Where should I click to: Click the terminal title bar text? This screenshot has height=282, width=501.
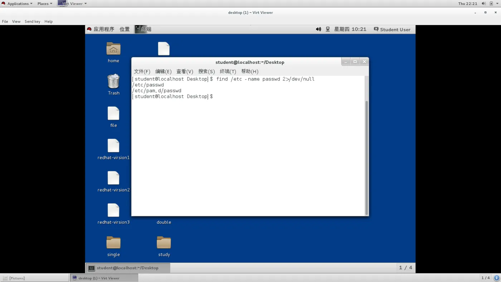[x=250, y=62]
